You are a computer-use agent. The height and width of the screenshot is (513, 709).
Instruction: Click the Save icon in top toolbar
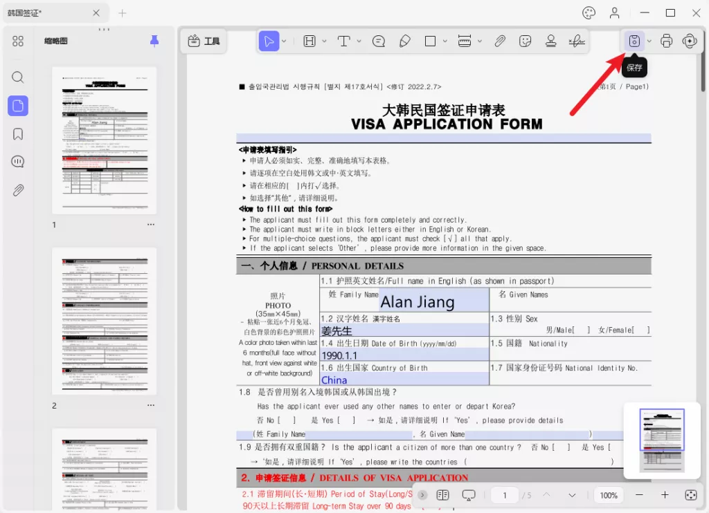[x=634, y=41]
